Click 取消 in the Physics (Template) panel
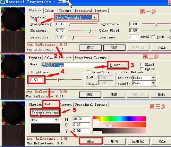The image size is (171, 147). point(114,47)
